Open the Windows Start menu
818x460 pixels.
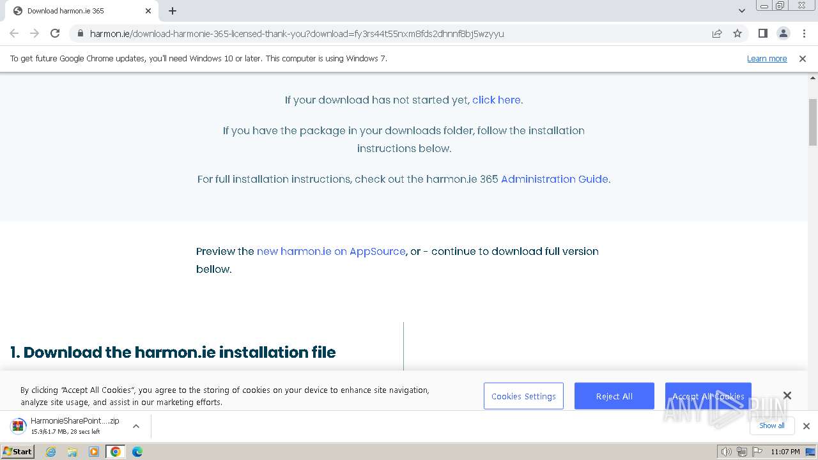point(18,451)
